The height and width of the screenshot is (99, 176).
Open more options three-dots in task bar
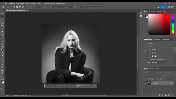pyautogui.click(x=89, y=86)
